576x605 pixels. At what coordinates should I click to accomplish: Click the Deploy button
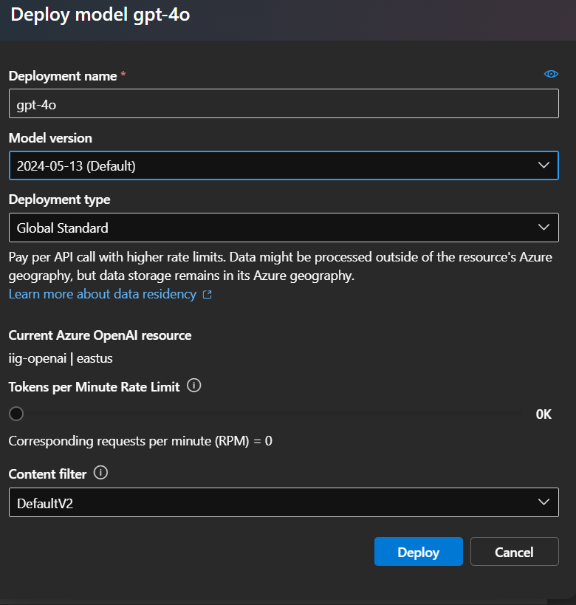click(x=418, y=552)
